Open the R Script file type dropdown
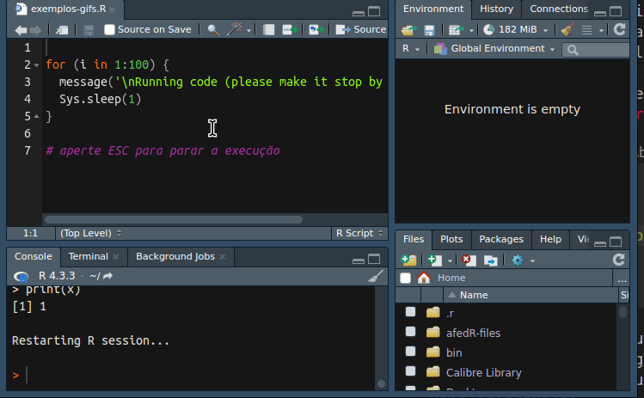This screenshot has height=398, width=644. (358, 233)
